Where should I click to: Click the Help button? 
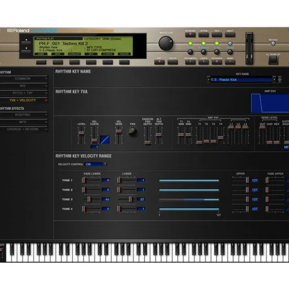tap(217, 35)
